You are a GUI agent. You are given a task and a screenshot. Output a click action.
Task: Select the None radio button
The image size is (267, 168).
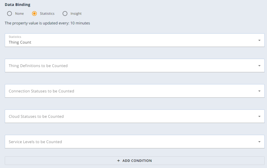9,13
